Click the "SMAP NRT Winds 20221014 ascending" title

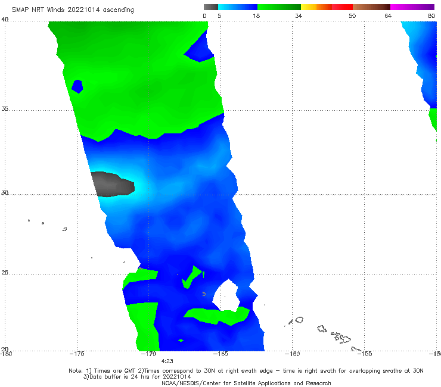coord(73,10)
